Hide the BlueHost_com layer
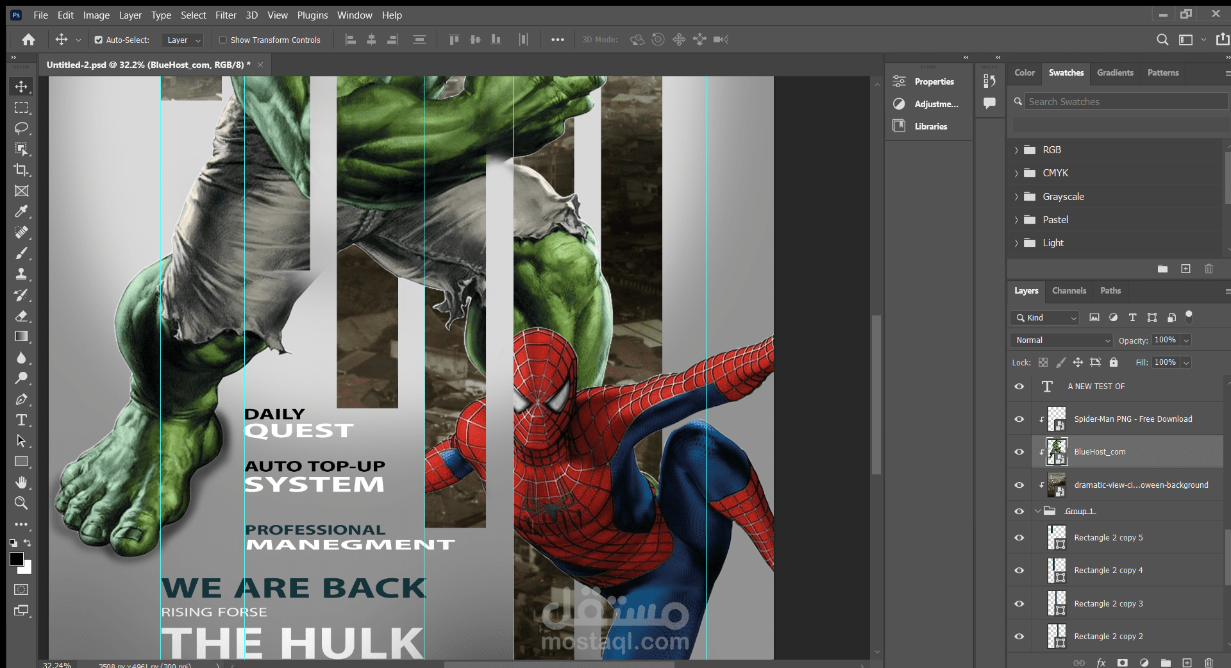 [1019, 452]
